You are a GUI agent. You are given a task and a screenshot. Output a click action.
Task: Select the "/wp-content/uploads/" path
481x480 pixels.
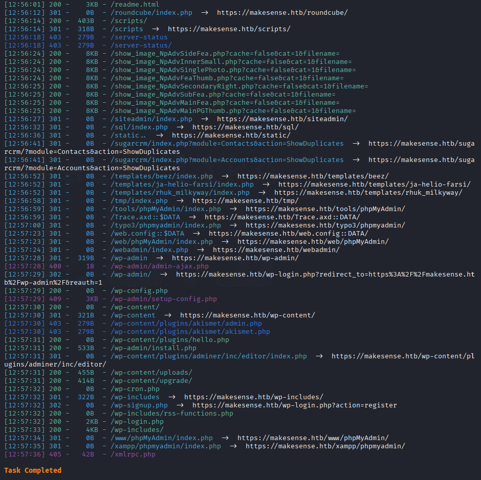[151, 373]
